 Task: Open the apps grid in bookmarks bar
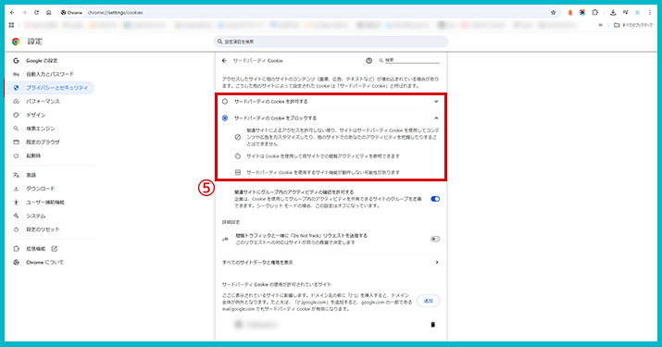[11, 25]
